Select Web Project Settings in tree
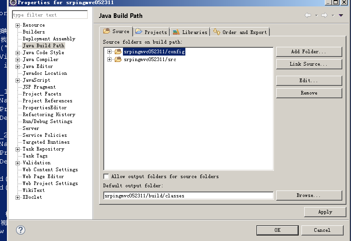This screenshot has width=351, height=241. tap(50, 184)
